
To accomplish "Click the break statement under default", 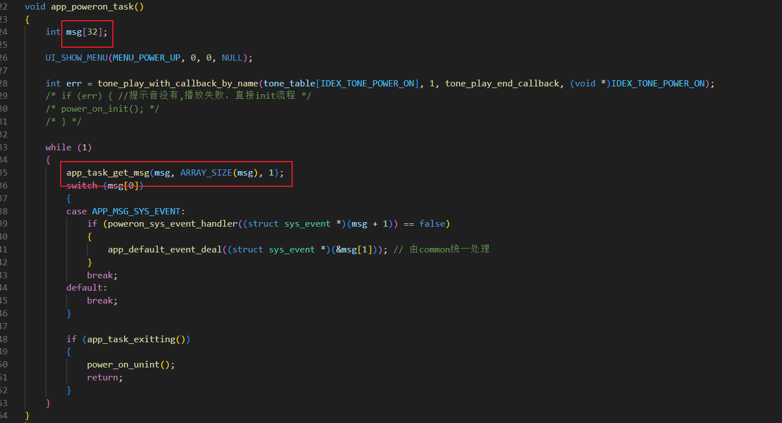I will click(x=102, y=301).
